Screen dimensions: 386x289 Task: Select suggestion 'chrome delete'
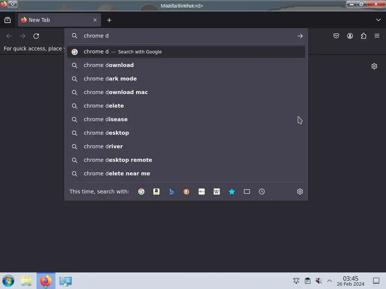(x=186, y=106)
